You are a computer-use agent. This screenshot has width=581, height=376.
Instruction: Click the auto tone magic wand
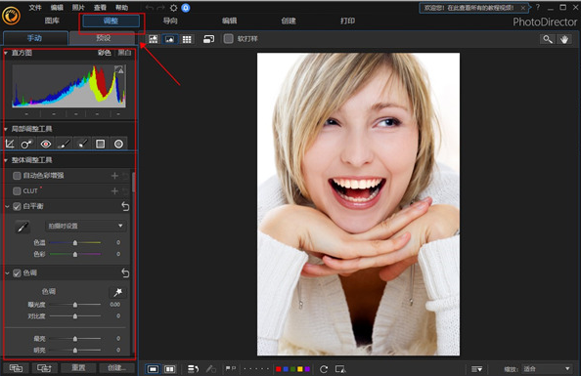pos(117,292)
